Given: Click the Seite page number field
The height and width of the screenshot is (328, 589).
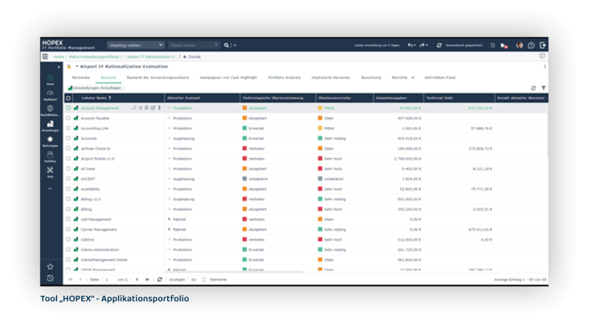Looking at the screenshot, I should (109, 280).
